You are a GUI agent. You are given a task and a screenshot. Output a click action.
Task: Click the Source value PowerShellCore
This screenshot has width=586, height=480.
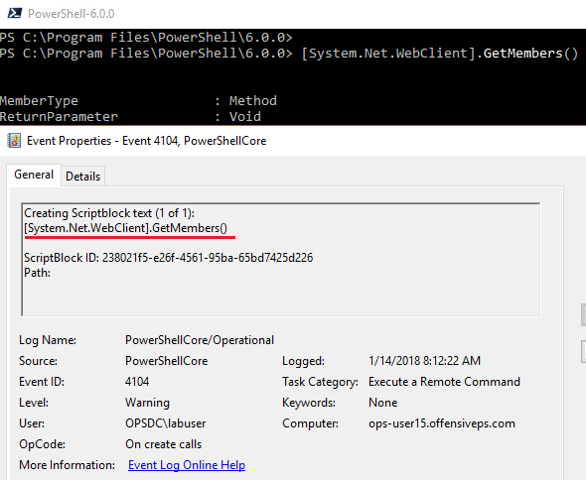[166, 361]
